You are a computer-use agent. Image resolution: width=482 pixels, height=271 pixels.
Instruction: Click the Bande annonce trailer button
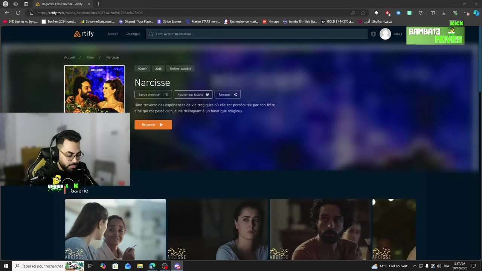pyautogui.click(x=153, y=94)
